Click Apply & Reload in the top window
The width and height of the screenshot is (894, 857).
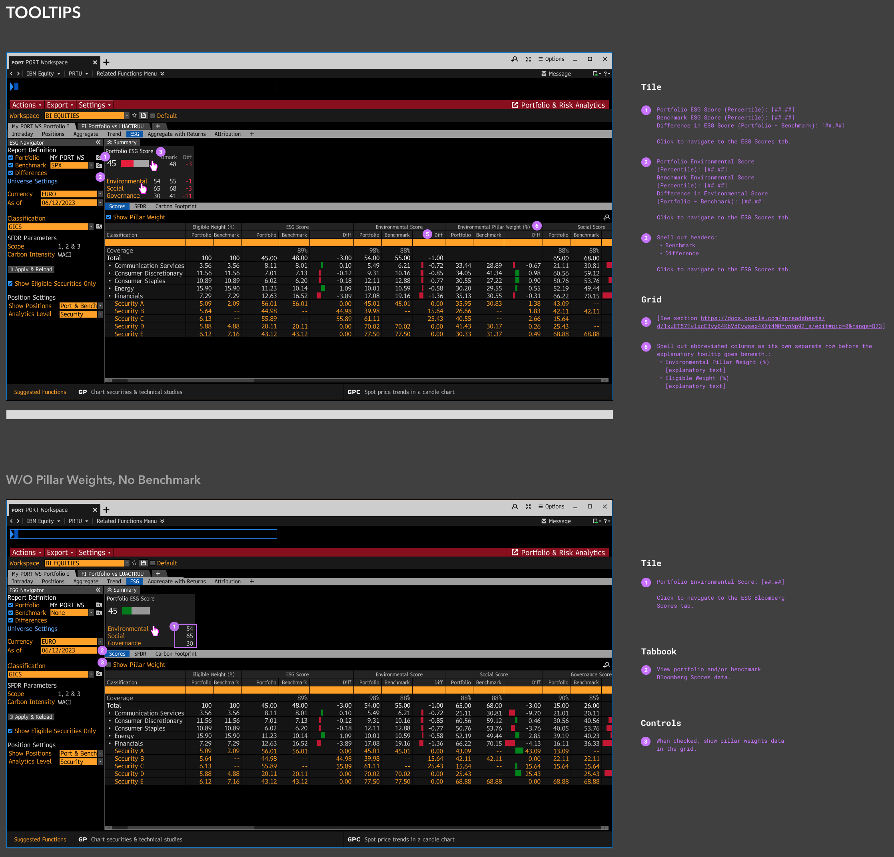tap(32, 269)
